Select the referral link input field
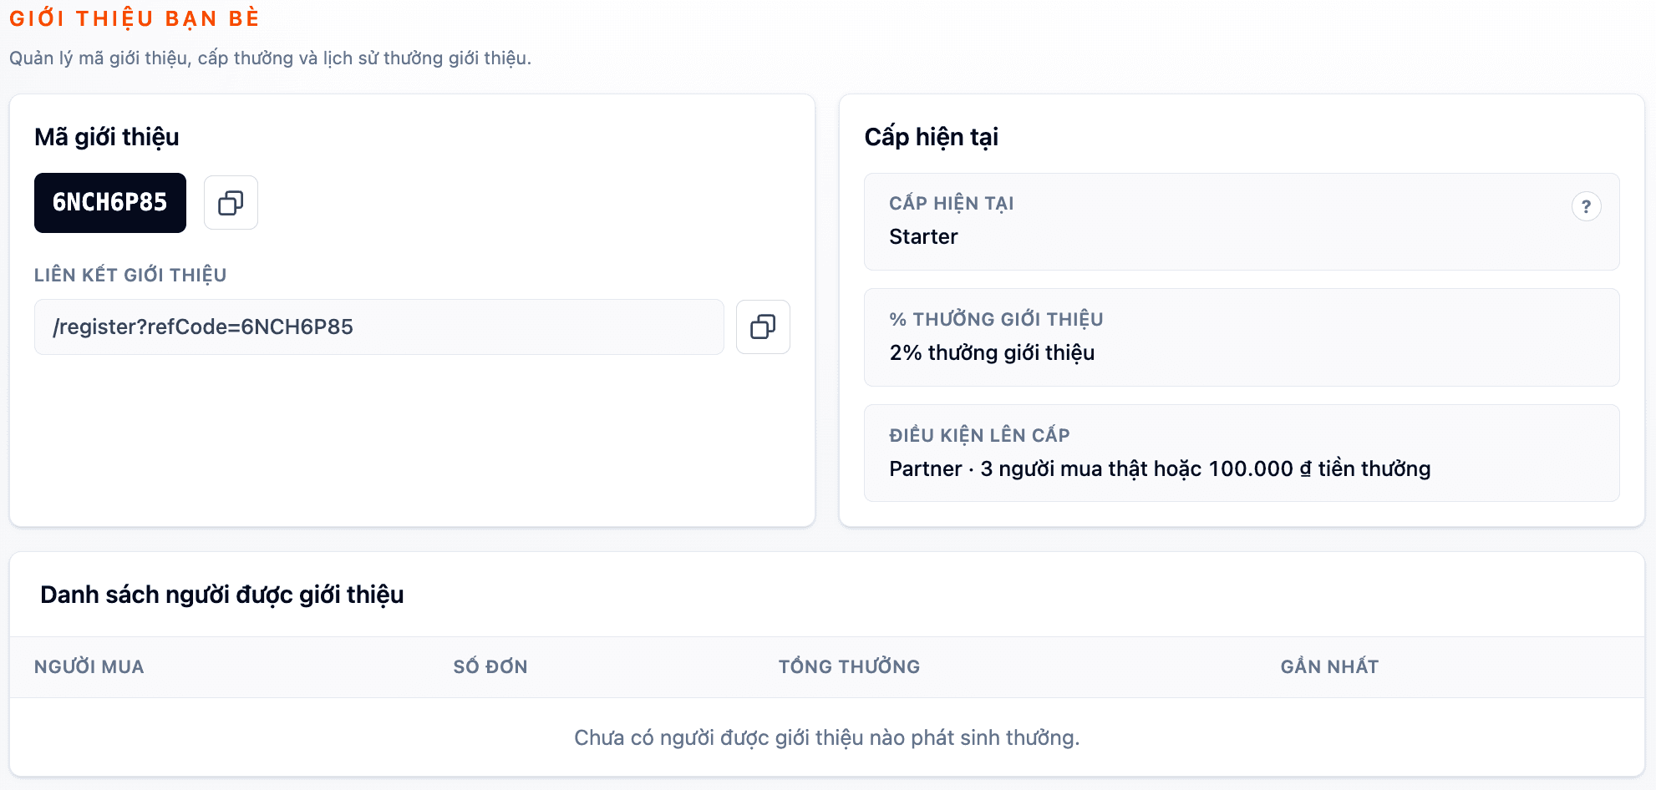Screen dimensions: 1656x790 click(x=379, y=327)
